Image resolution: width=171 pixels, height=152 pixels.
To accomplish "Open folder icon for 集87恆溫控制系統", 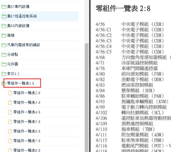I will (4, 16).
